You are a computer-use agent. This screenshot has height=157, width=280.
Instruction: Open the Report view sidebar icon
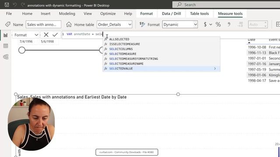tap(6, 35)
